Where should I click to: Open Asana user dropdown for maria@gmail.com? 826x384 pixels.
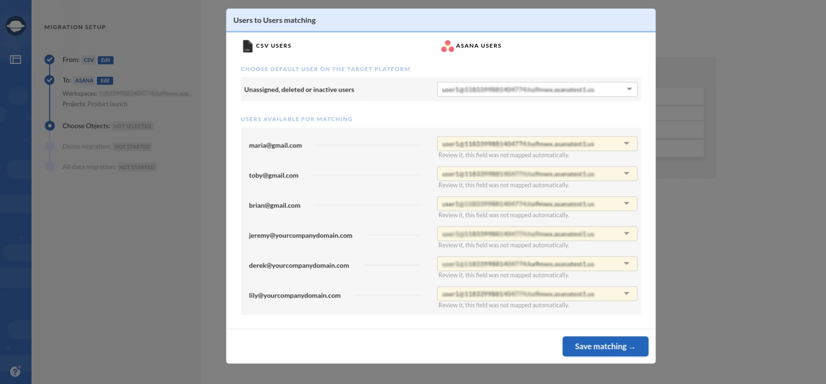coord(537,144)
